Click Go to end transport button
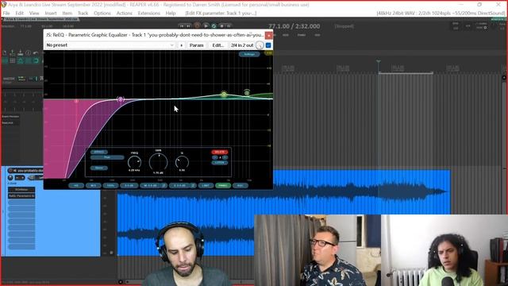 [189, 26]
